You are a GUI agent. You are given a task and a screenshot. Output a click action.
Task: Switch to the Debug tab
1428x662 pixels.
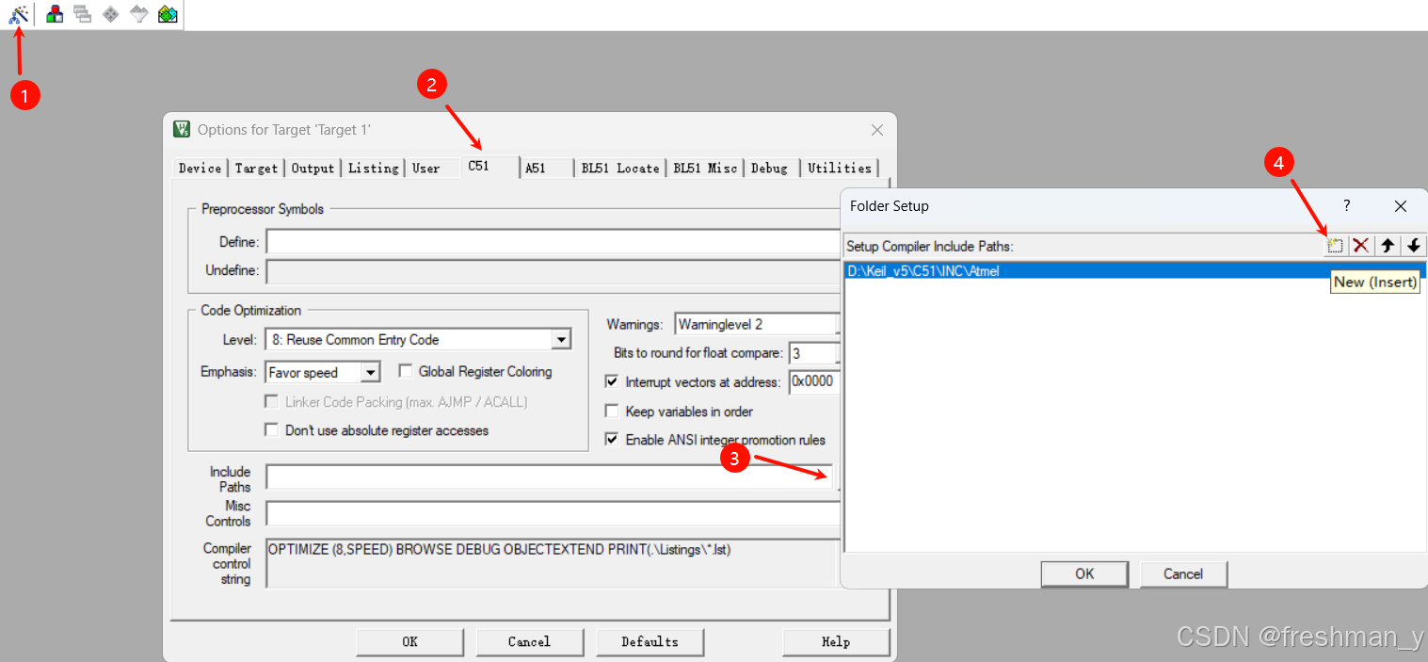(770, 168)
